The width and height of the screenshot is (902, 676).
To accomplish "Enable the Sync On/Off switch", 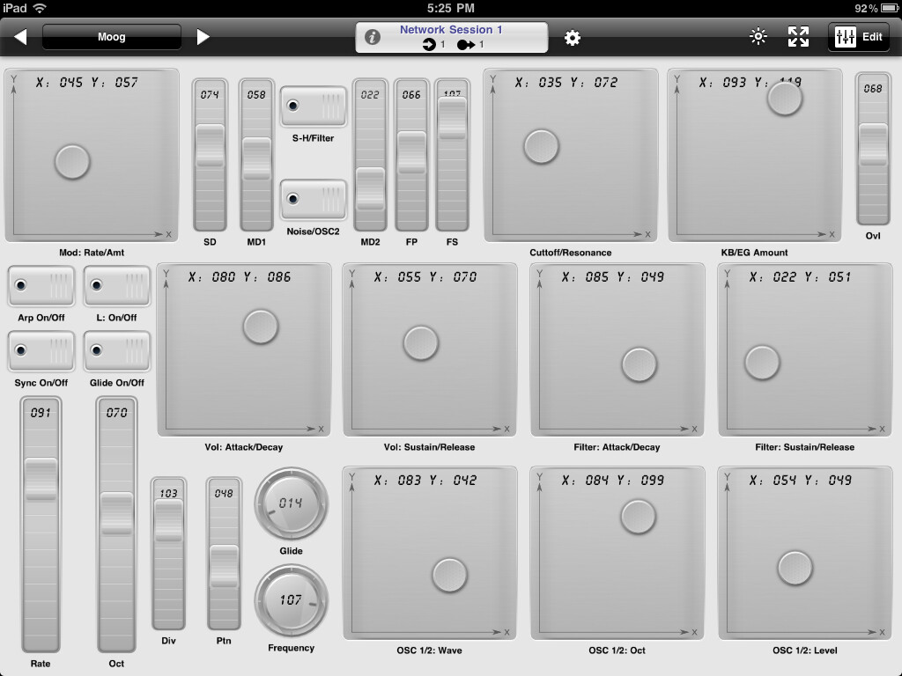I will coord(40,351).
